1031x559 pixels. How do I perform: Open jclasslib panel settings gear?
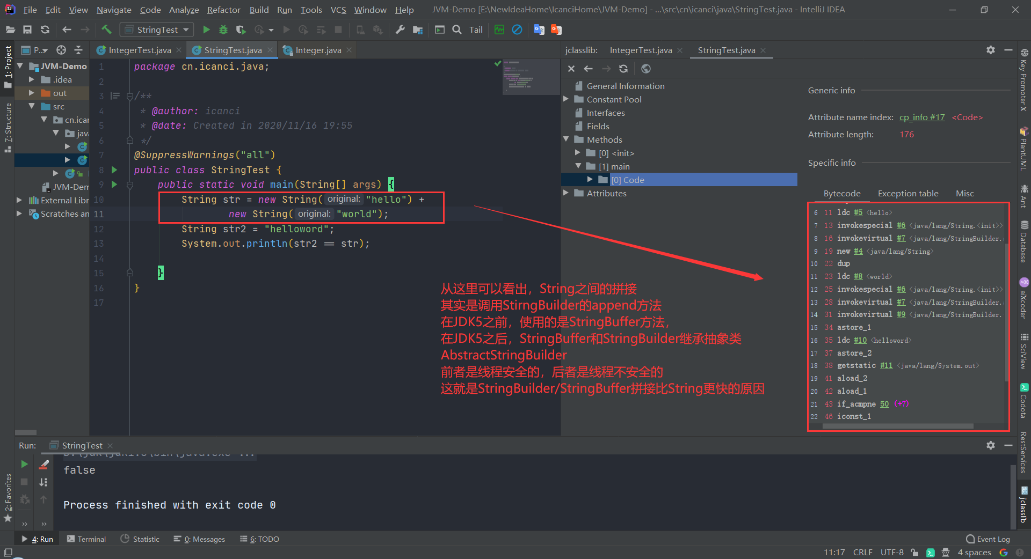click(991, 50)
